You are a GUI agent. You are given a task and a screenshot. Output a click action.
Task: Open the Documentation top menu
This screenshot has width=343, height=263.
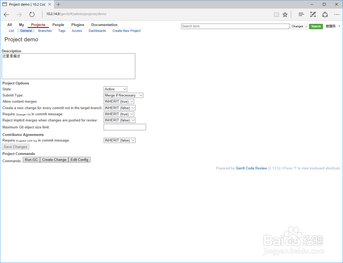pos(104,25)
